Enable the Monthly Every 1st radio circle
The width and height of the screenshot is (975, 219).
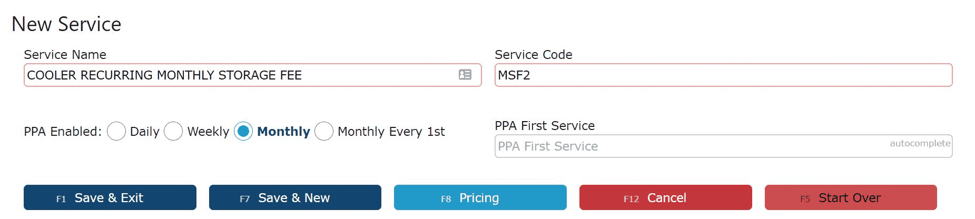[324, 131]
